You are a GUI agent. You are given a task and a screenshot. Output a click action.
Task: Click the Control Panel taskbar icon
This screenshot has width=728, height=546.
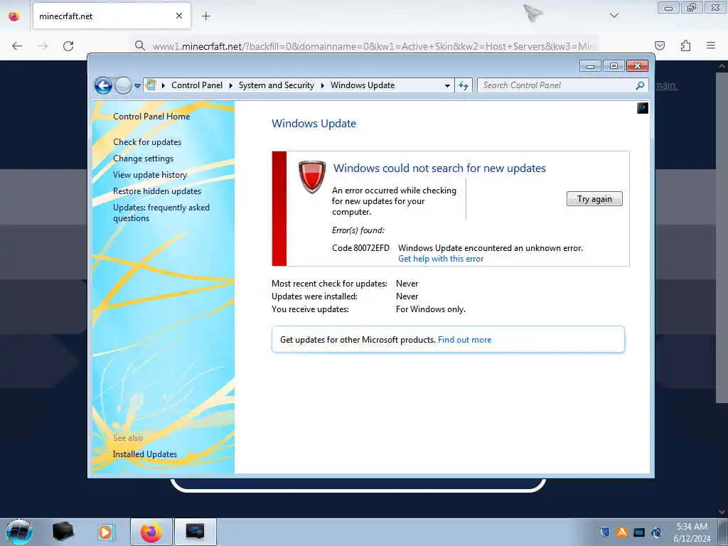pos(195,532)
